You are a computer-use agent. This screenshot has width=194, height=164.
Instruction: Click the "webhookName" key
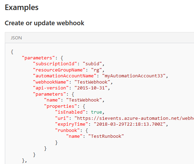(51, 82)
